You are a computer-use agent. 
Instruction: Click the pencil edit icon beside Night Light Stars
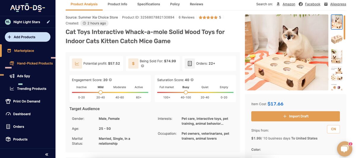coord(48,22)
